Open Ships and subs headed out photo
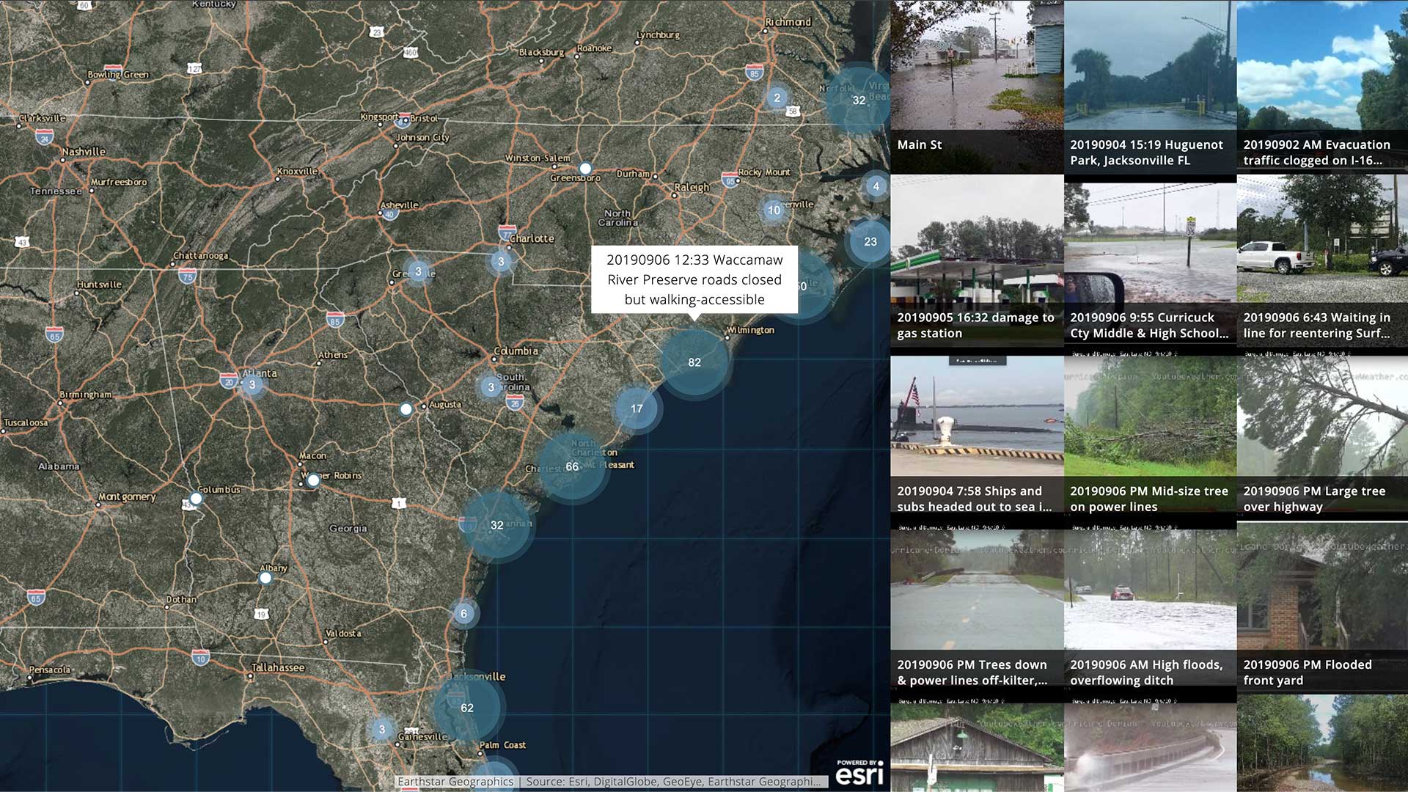 [x=976, y=434]
